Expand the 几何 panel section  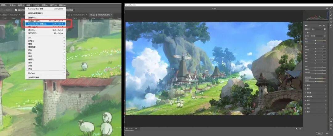coord(306,104)
